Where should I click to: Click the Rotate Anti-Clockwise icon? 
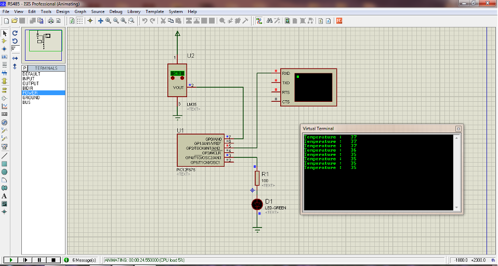point(15,41)
